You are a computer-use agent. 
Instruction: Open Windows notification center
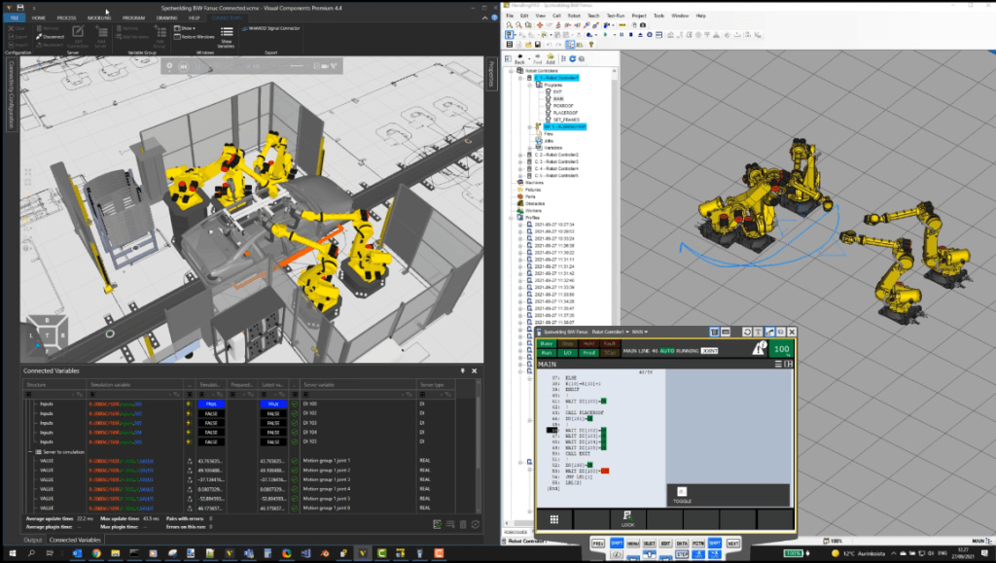pyautogui.click(x=984, y=553)
